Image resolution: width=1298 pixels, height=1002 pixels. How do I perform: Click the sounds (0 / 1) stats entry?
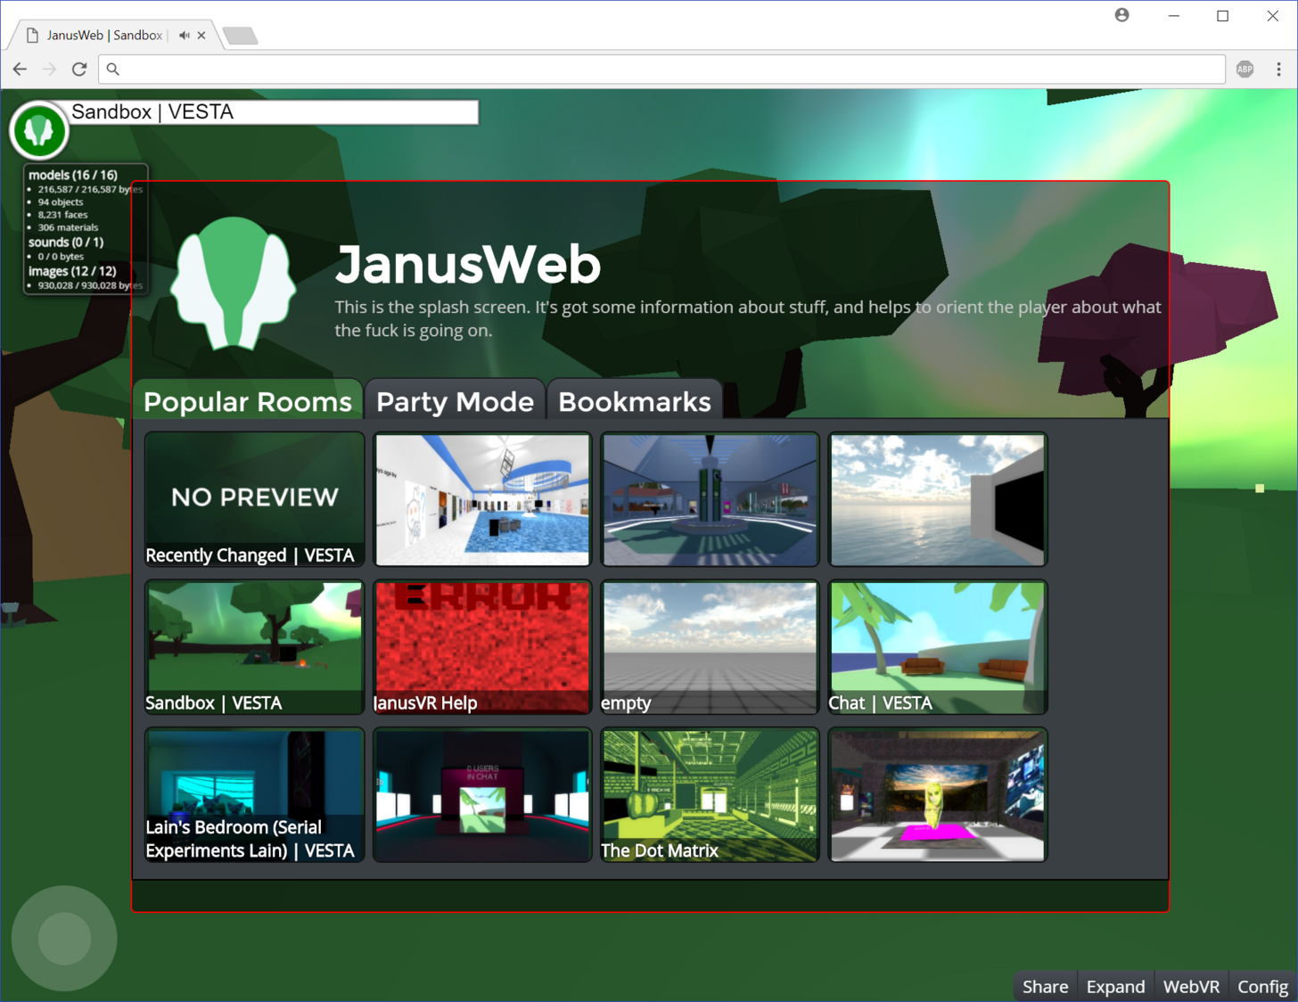pos(66,242)
